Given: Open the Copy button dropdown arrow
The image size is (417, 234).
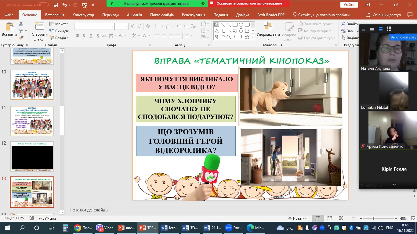Looking at the screenshot, I should (26, 31).
